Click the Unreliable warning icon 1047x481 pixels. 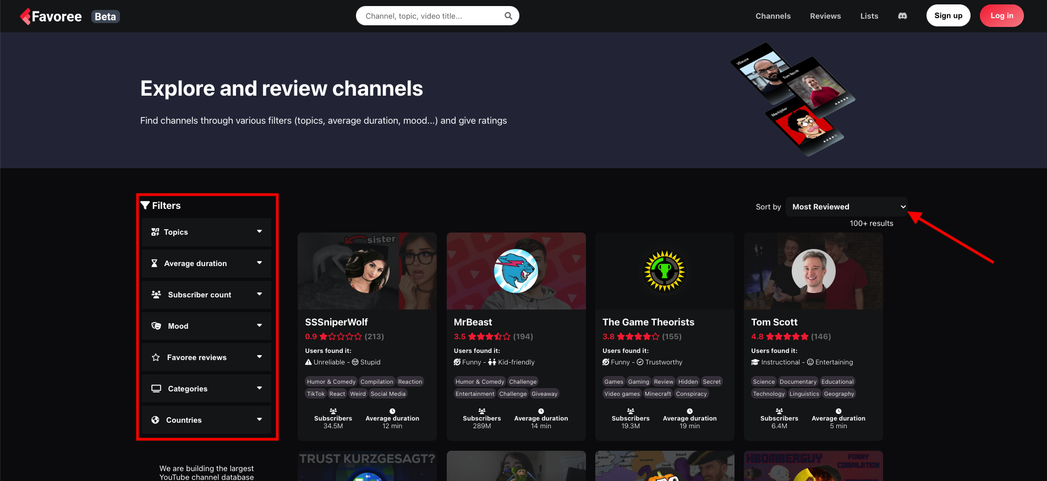tap(309, 362)
